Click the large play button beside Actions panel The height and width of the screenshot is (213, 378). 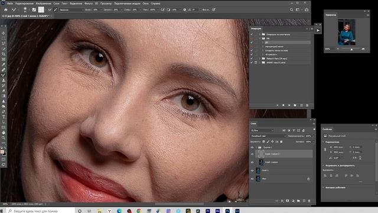(x=318, y=30)
